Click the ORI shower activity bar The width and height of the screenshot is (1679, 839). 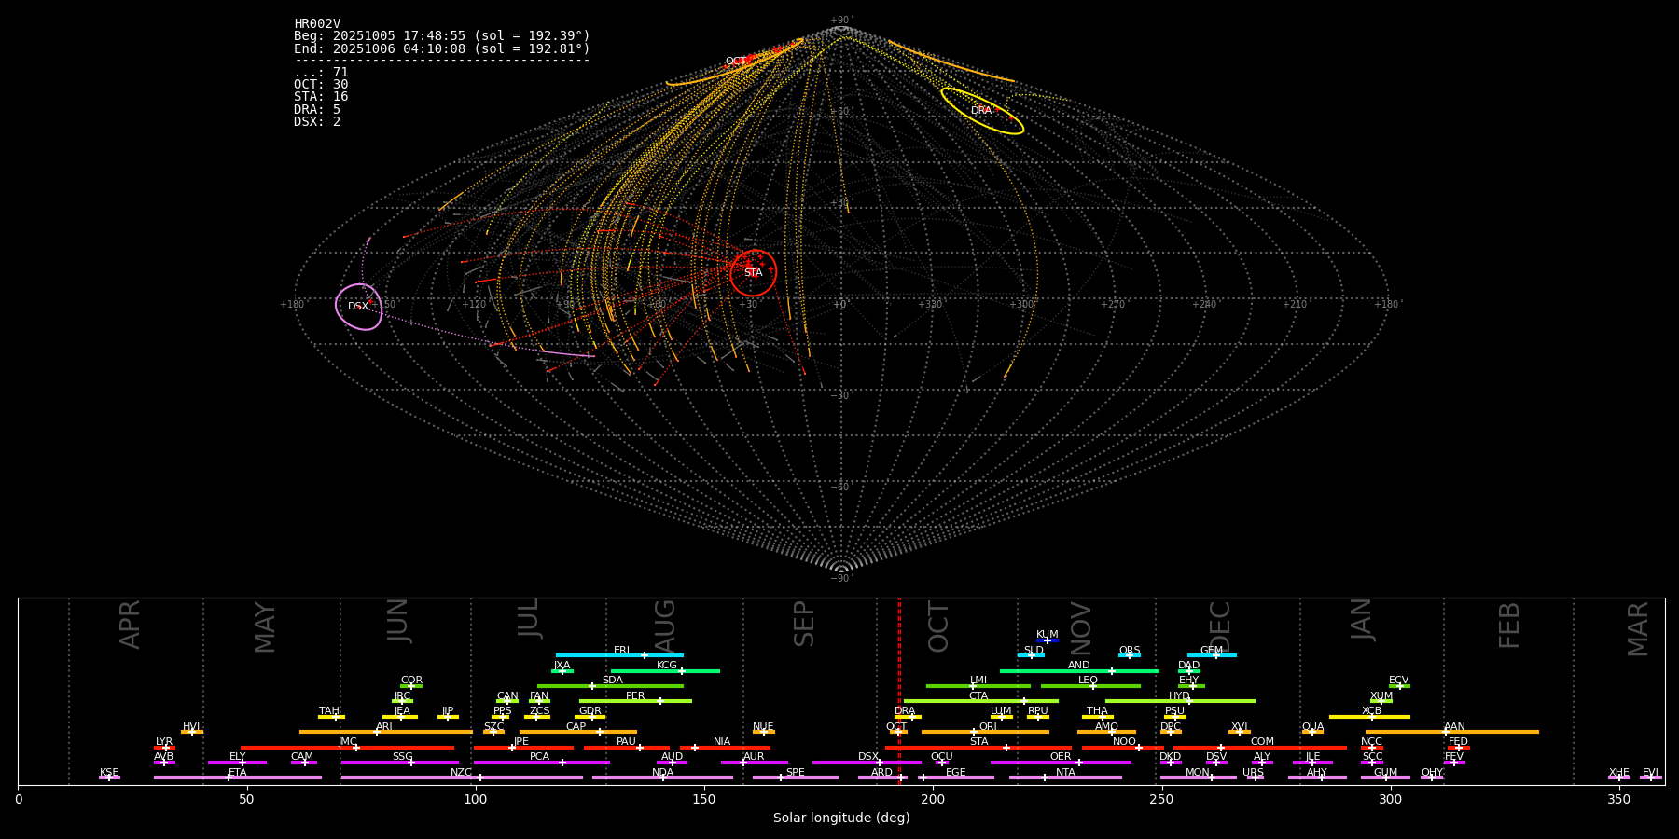985,732
